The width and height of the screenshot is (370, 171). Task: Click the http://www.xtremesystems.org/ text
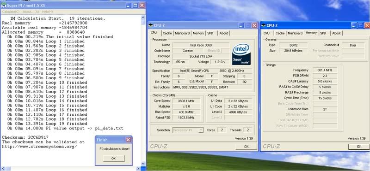point(40,147)
